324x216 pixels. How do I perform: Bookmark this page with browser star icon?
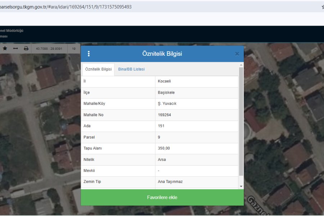(322, 7)
